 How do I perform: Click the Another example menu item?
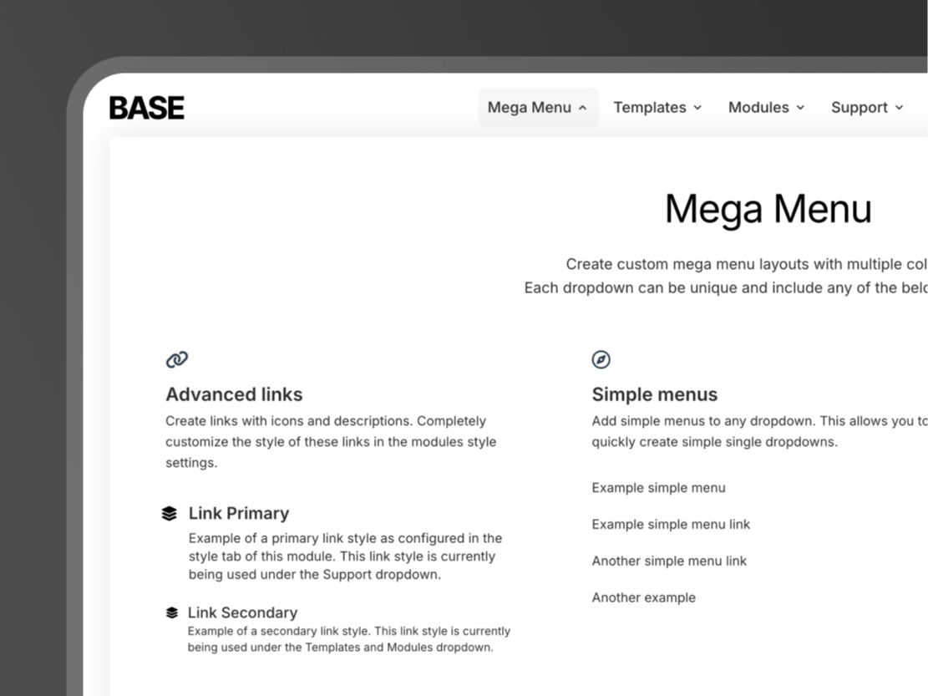click(644, 597)
